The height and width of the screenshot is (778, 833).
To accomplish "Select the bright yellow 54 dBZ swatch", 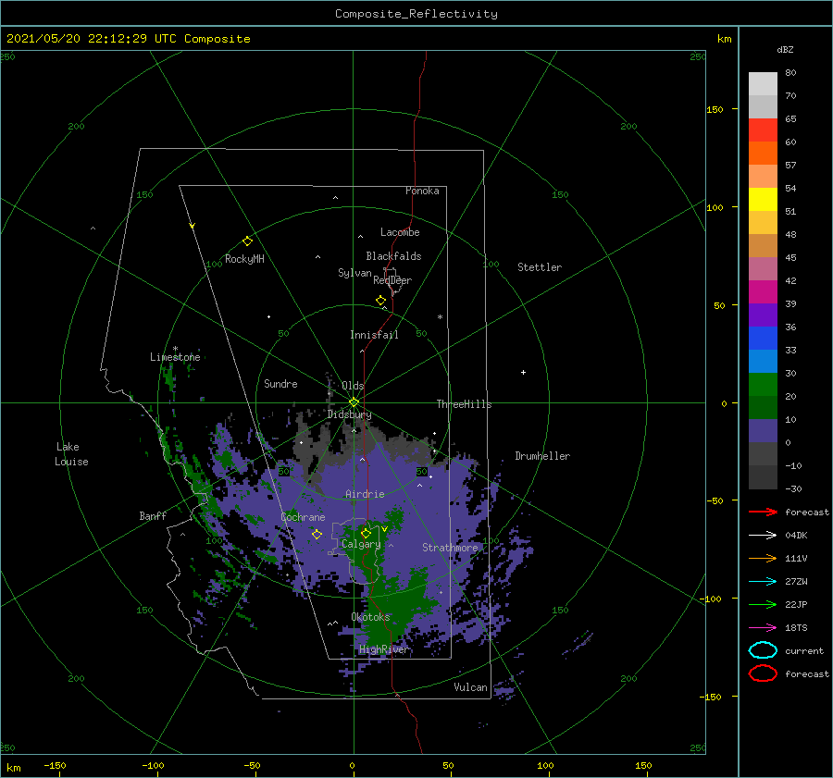I will [763, 200].
